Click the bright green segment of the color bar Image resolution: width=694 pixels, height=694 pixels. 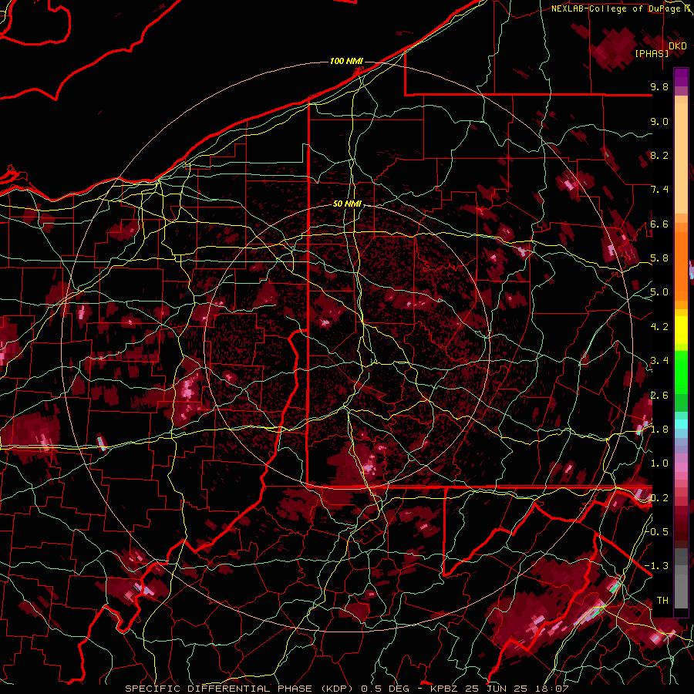click(x=681, y=371)
